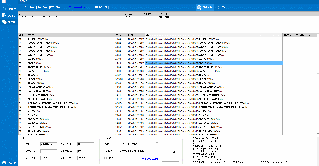Click the second outlined toolbar button
The width and height of the screenshot is (319, 166).
pyautogui.click(x=42, y=7)
